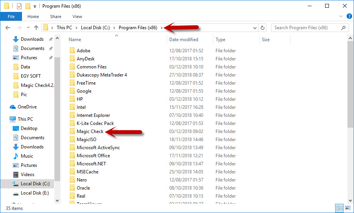Viewport: 354px width, 213px height.
Task: Open the recent locations dropdown arrow
Action: pos(28,28)
